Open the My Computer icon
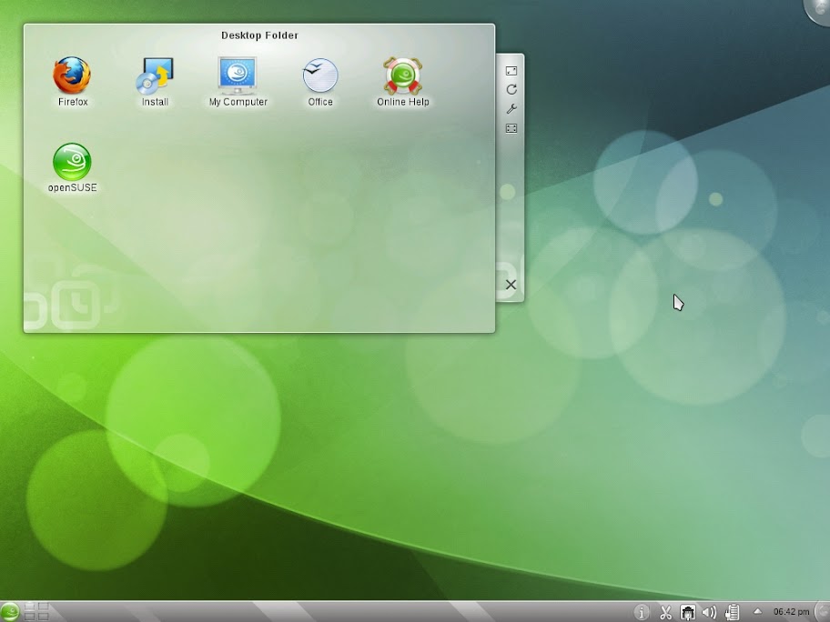This screenshot has height=622, width=830. (x=238, y=75)
